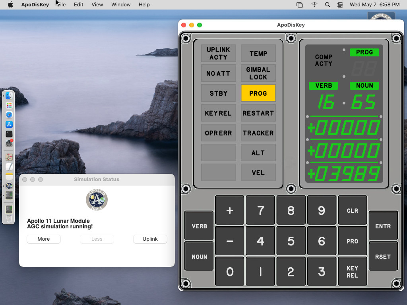Click the ALT indicator light
Image resolution: width=407 pixels, height=305 pixels.
(x=258, y=153)
